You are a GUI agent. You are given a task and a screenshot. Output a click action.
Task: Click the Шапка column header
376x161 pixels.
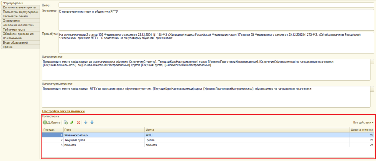point(247,130)
